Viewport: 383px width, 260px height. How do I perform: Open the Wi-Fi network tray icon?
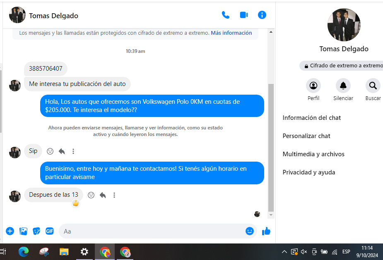335,252
